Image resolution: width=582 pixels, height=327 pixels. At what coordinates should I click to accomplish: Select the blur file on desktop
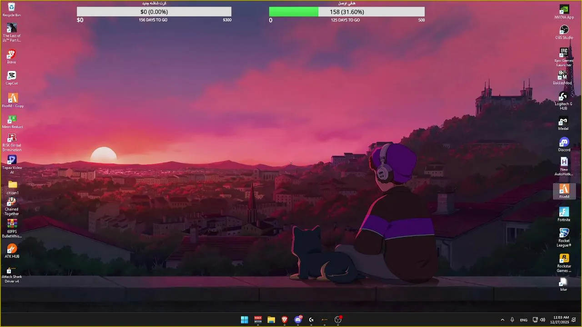pos(563,284)
